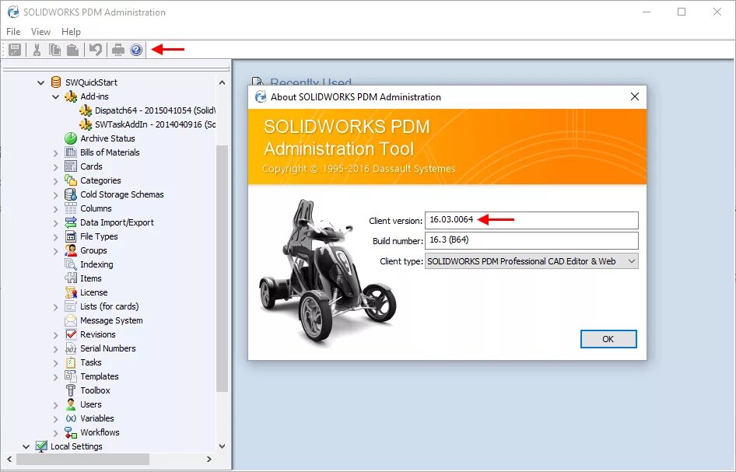Expand the Bills of Materials node

point(55,153)
